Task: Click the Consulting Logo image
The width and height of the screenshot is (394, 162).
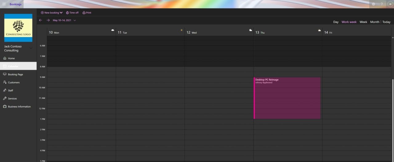Action: (x=18, y=28)
